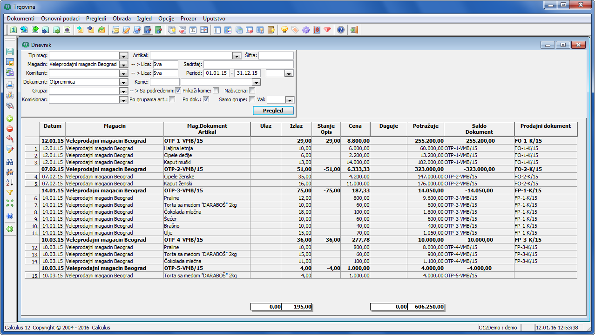Click the light bulb toolbar icon
Screen dimensions: 595x335
pos(284,30)
